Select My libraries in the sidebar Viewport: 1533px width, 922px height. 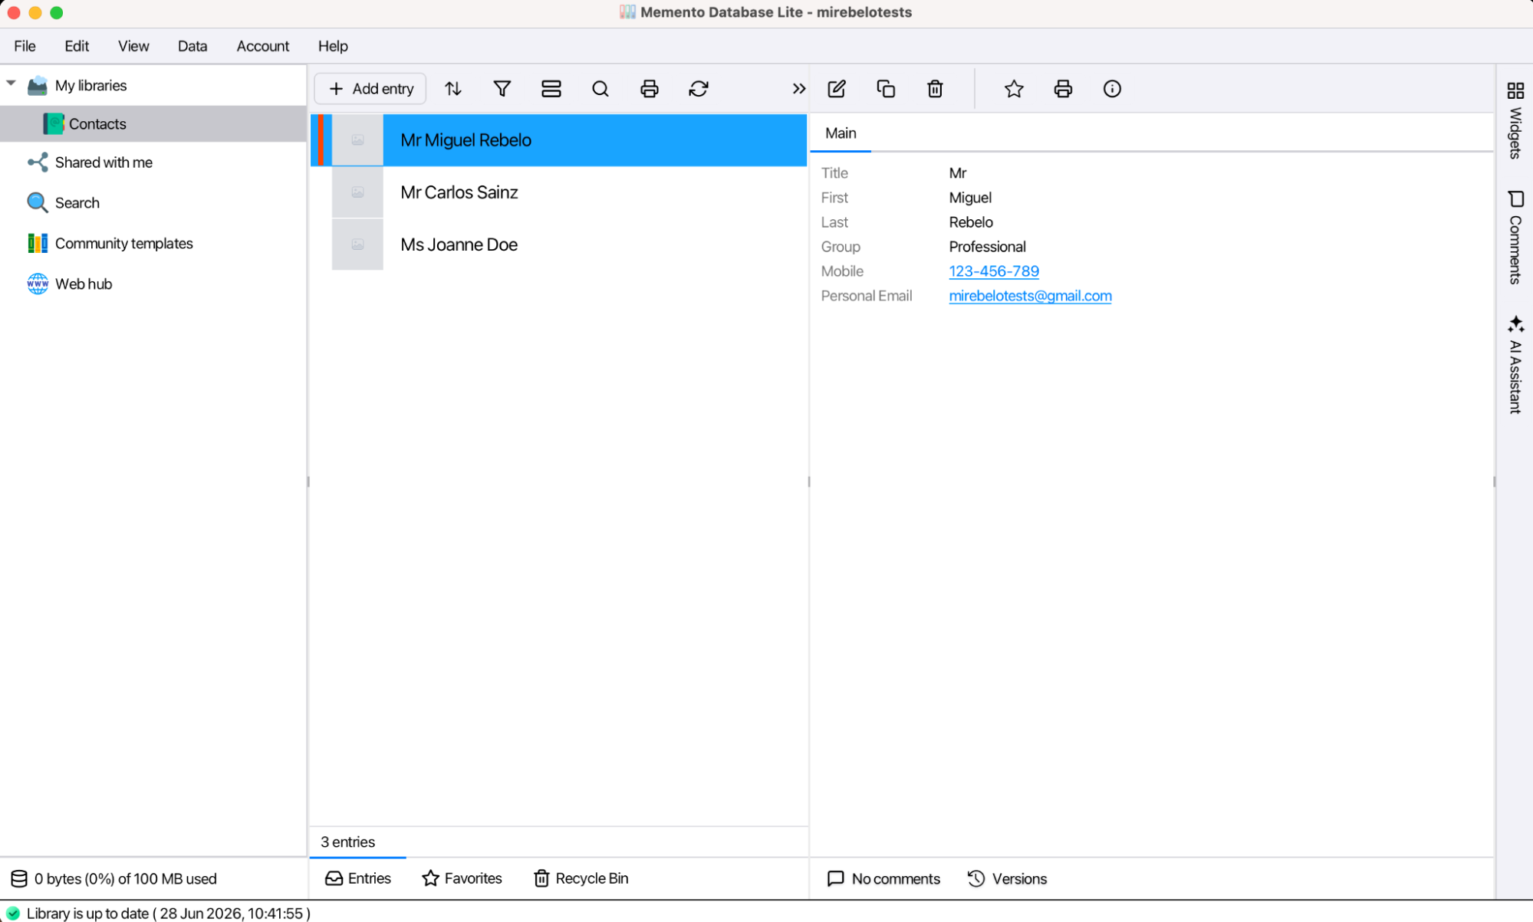tap(90, 85)
